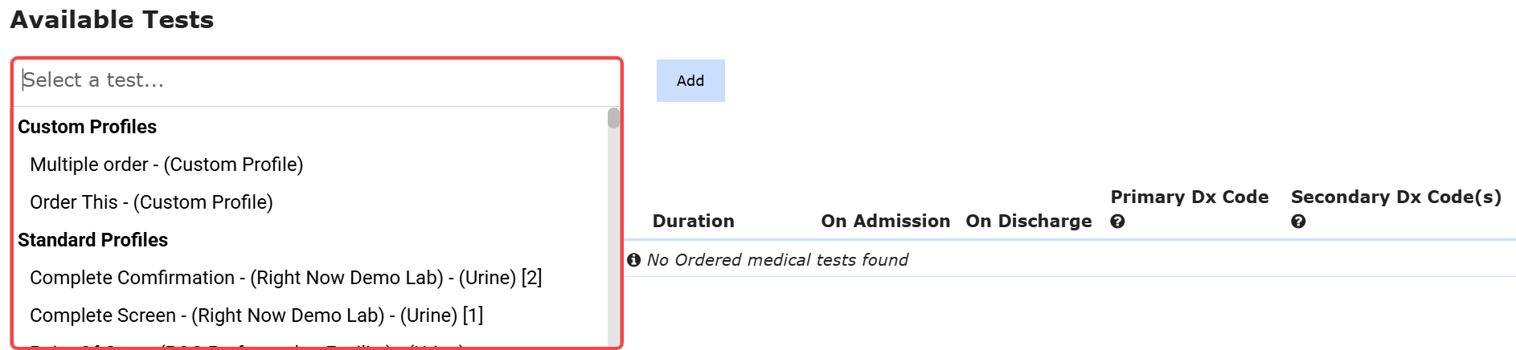Image resolution: width=1516 pixels, height=350 pixels.
Task: Click the On Discharge column header
Action: click(x=1028, y=222)
